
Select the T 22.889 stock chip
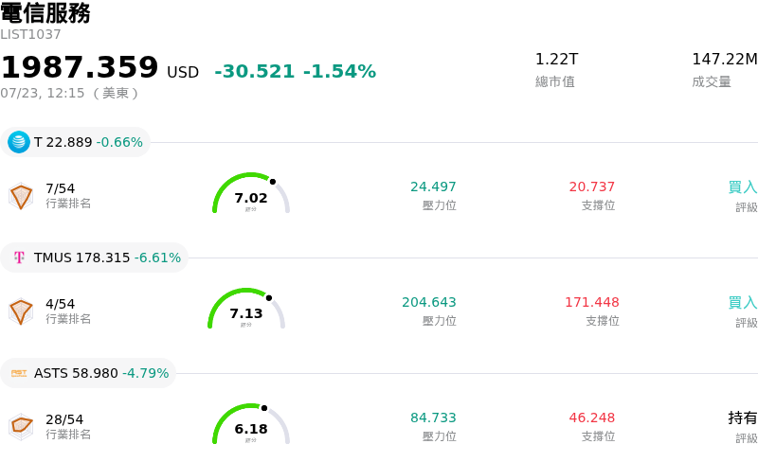coord(76,142)
